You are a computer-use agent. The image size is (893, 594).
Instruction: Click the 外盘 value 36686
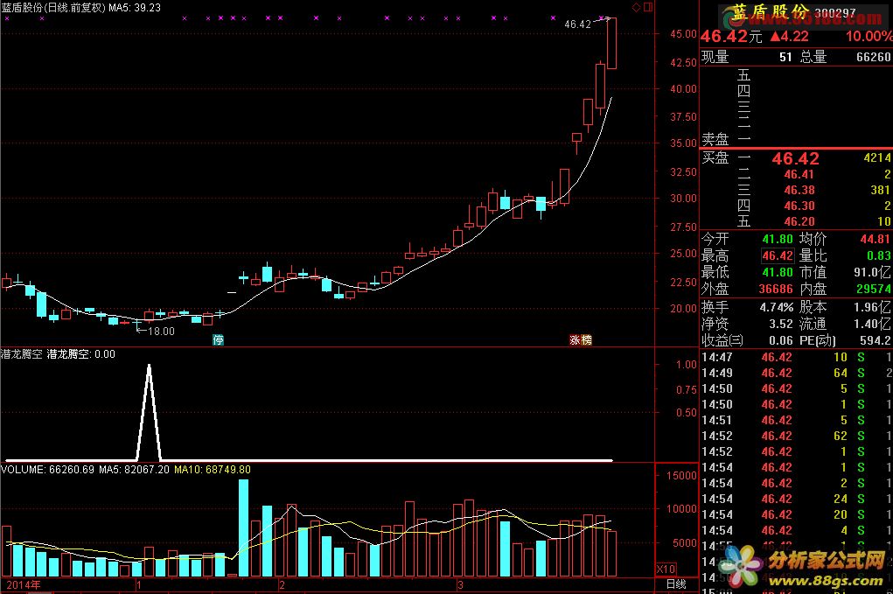[x=776, y=289]
